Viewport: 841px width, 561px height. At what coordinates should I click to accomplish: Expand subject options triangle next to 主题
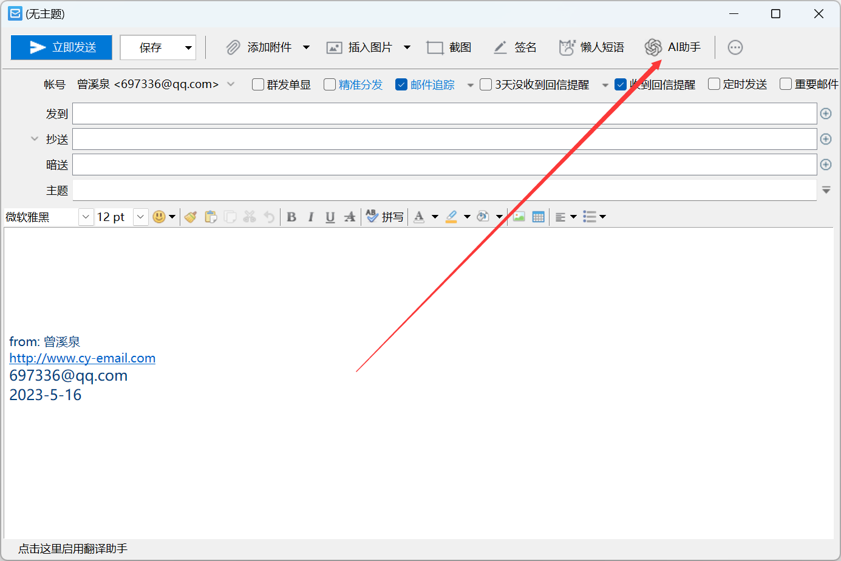click(x=826, y=190)
